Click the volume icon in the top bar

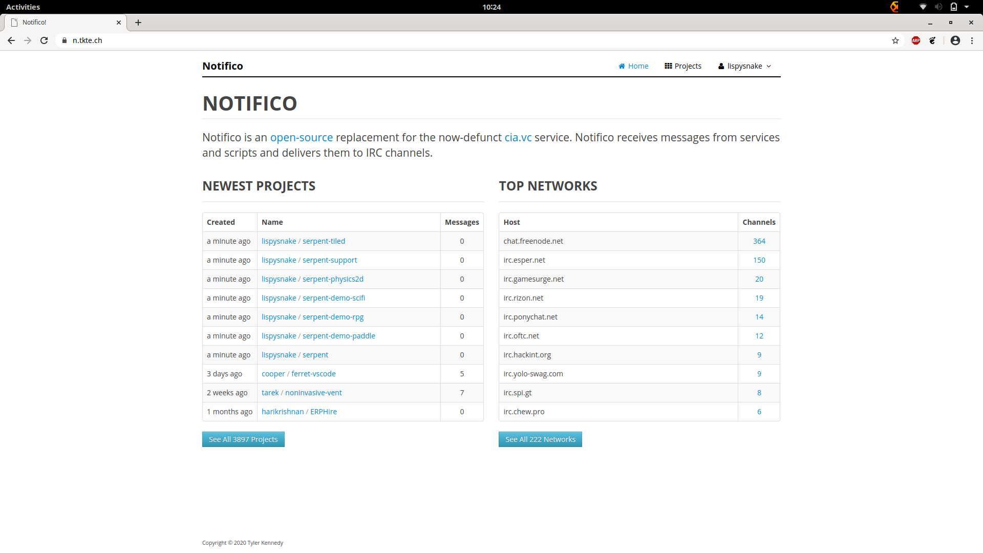[938, 7]
